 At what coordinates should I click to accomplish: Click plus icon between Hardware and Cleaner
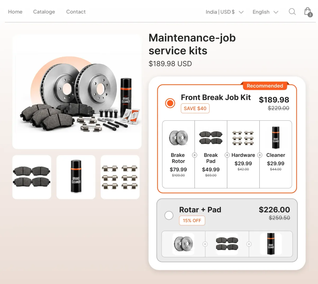(260, 155)
